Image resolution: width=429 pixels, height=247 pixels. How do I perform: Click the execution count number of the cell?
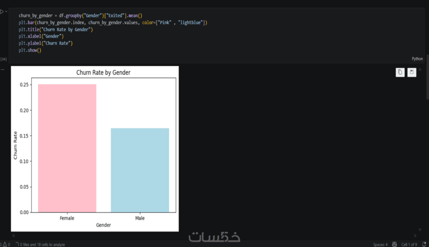pyautogui.click(x=4, y=59)
